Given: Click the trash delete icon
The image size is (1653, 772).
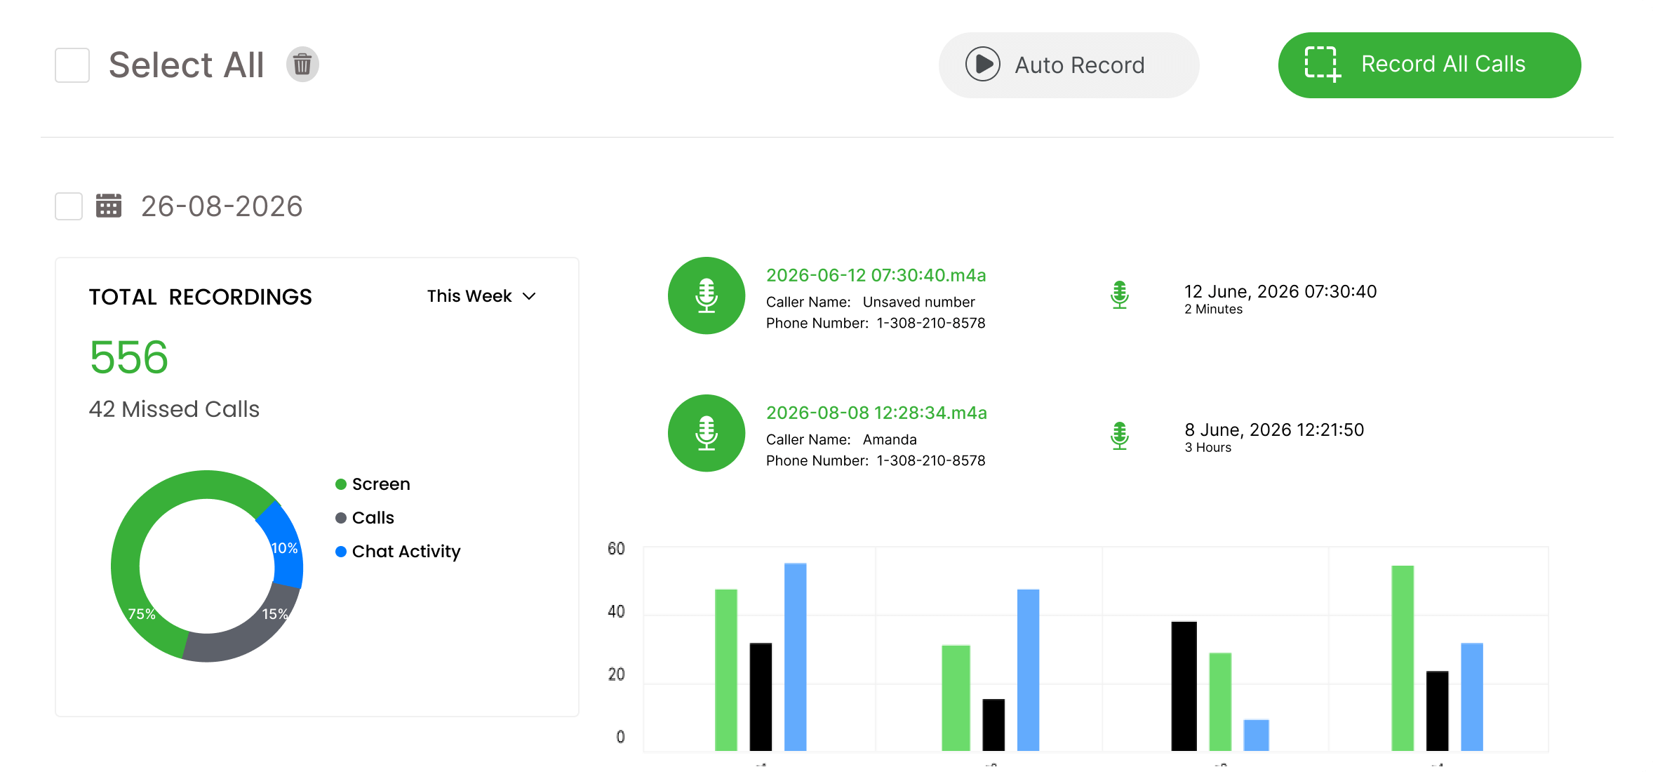Looking at the screenshot, I should tap(302, 65).
